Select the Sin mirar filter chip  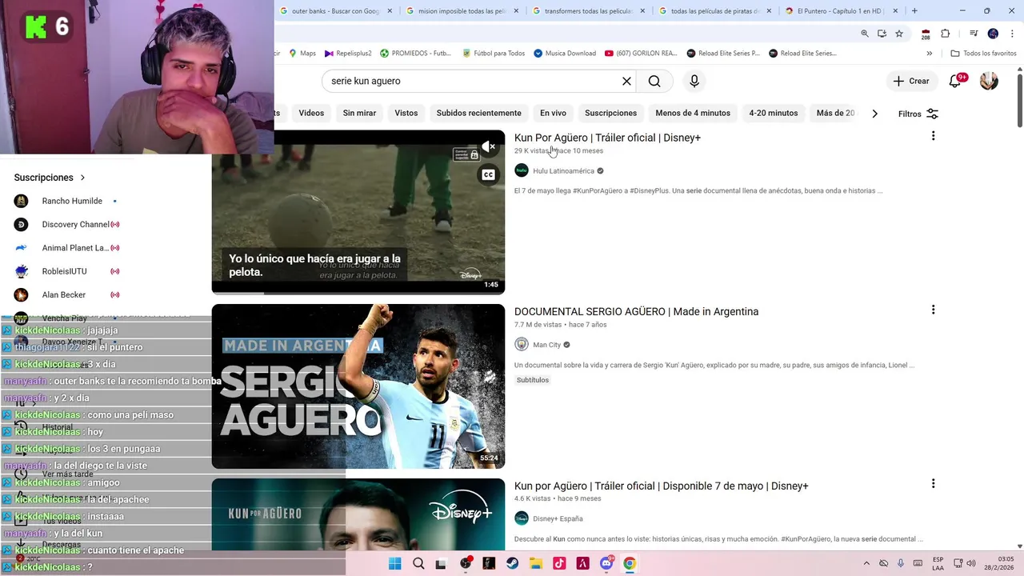pyautogui.click(x=359, y=113)
